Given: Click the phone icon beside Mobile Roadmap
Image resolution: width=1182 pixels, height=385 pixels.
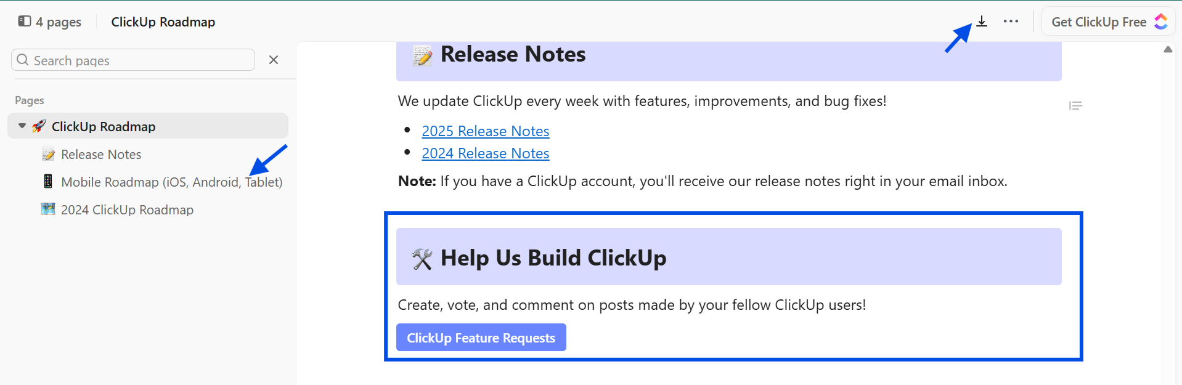Looking at the screenshot, I should coord(48,182).
